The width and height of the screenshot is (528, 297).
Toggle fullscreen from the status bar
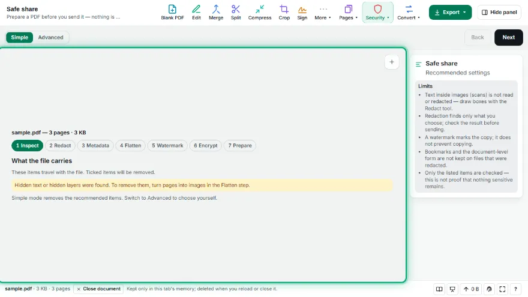(x=502, y=289)
